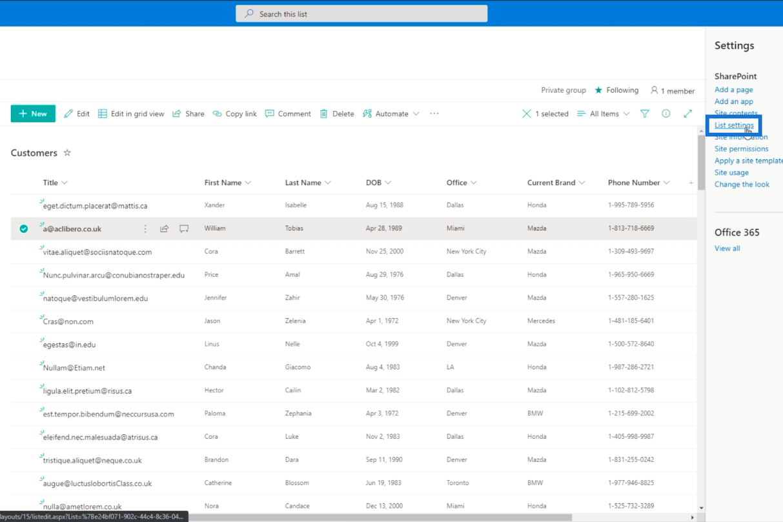
Task: Open the Phone Number column dropdown
Action: 667,183
